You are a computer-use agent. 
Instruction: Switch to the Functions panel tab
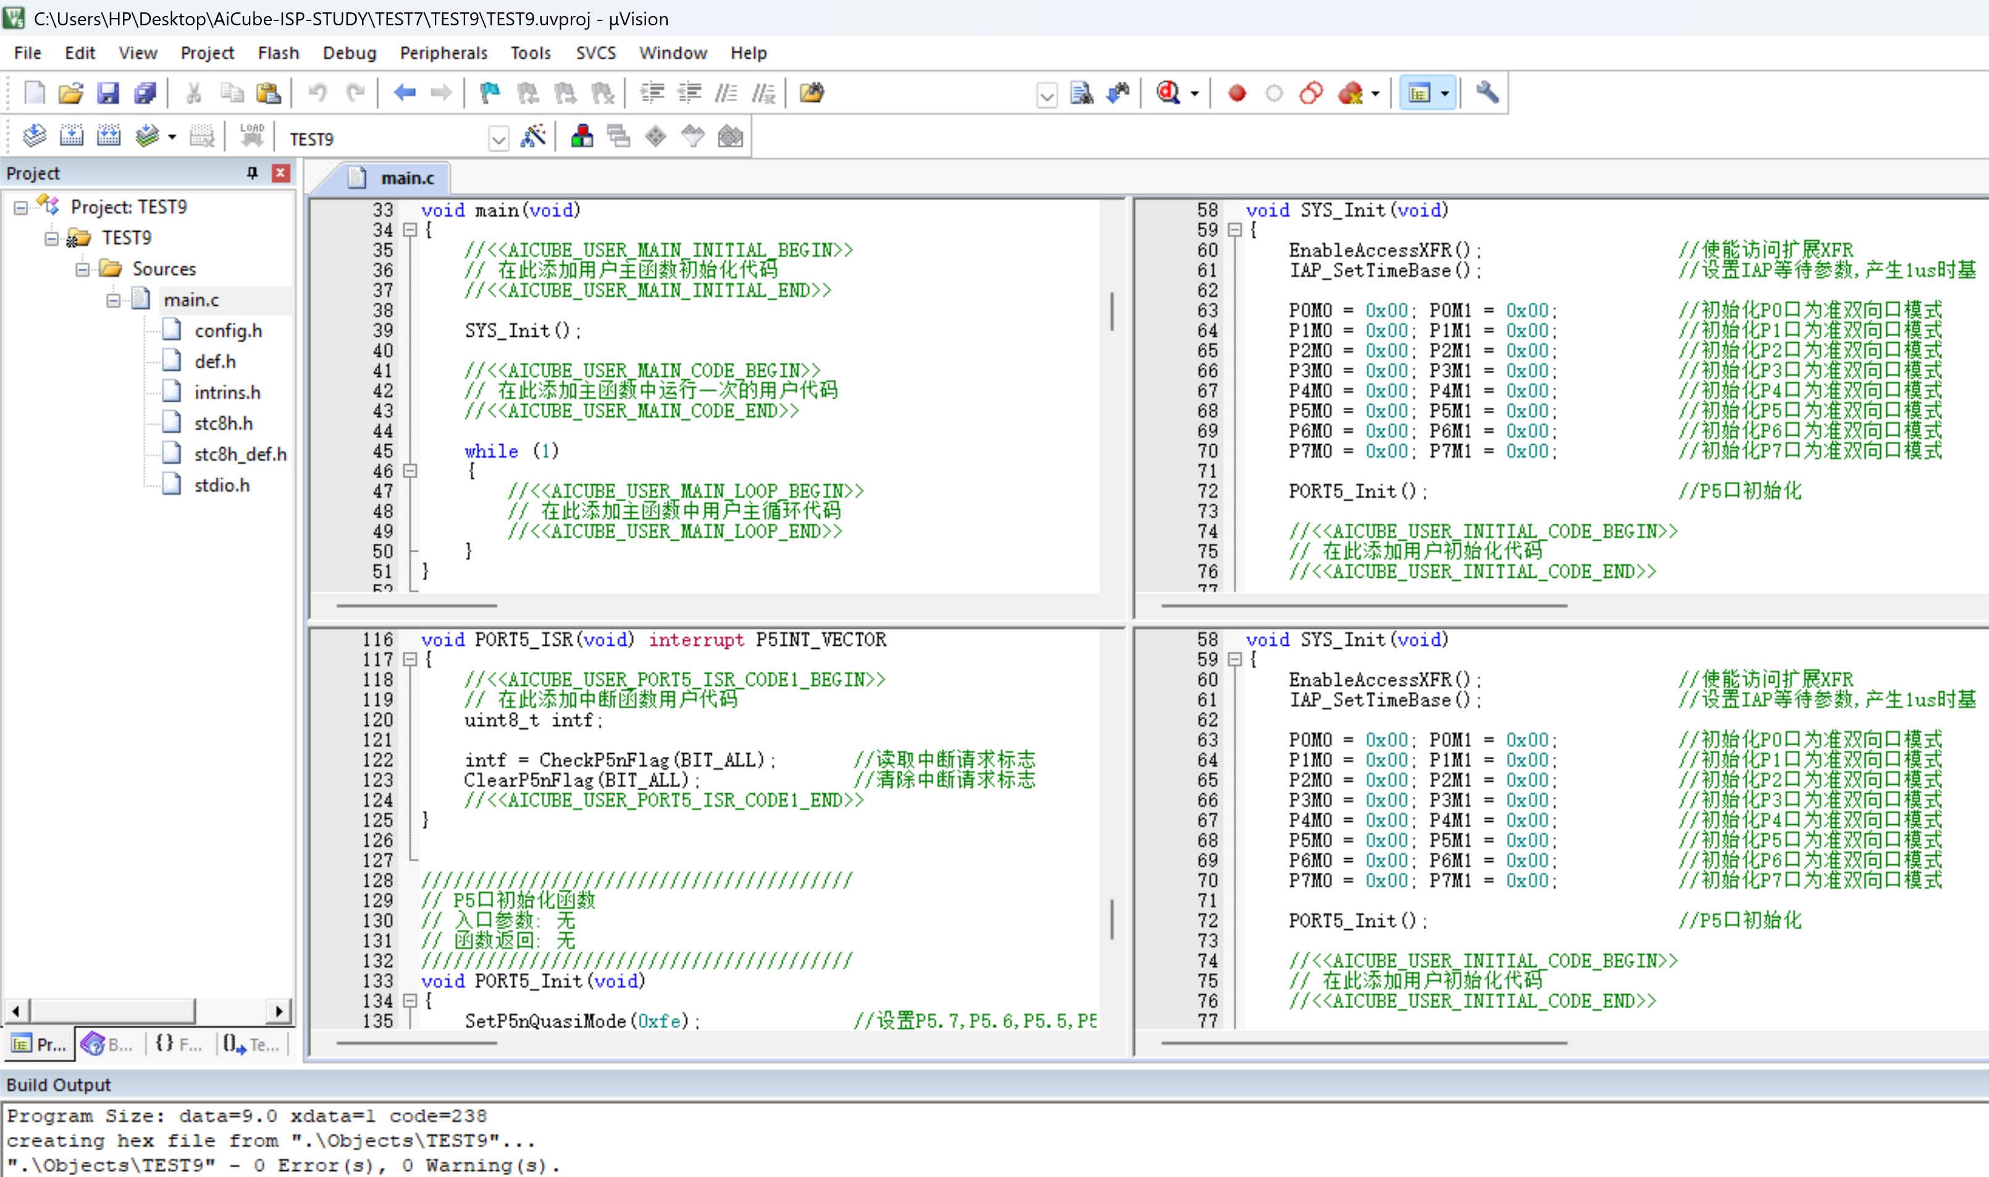click(179, 1045)
